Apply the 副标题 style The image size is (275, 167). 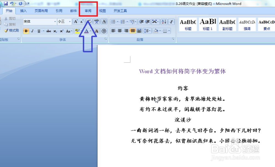(227, 25)
